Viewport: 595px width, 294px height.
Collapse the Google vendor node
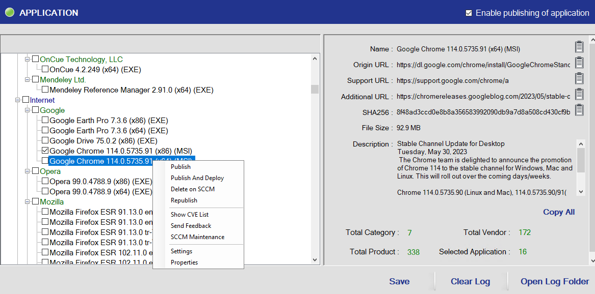coord(28,110)
